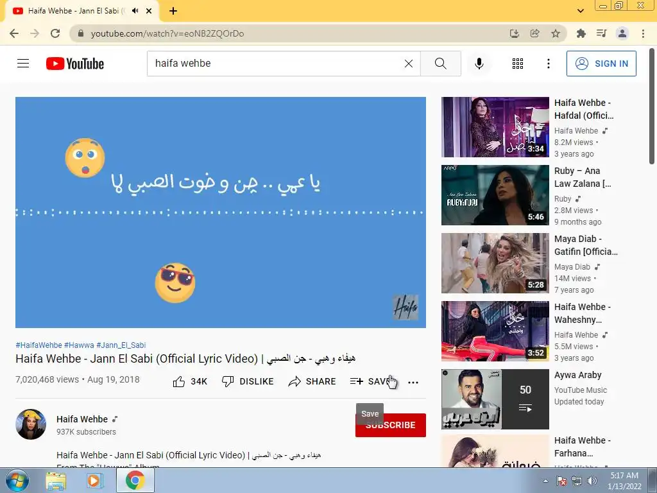Screen dimensions: 657x493
Task: Open Haifa Wehbe channel name link
Action: pos(82,419)
